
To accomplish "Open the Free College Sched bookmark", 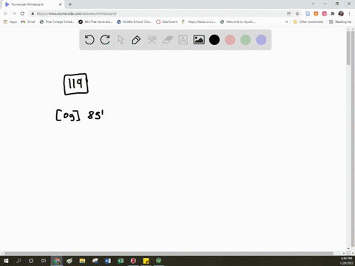I will pyautogui.click(x=57, y=21).
